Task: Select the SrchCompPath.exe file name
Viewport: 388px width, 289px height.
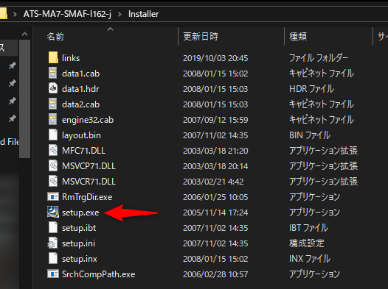Action: pyautogui.click(x=99, y=274)
